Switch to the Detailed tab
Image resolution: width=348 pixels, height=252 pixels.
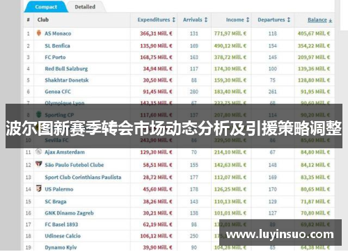85,7
